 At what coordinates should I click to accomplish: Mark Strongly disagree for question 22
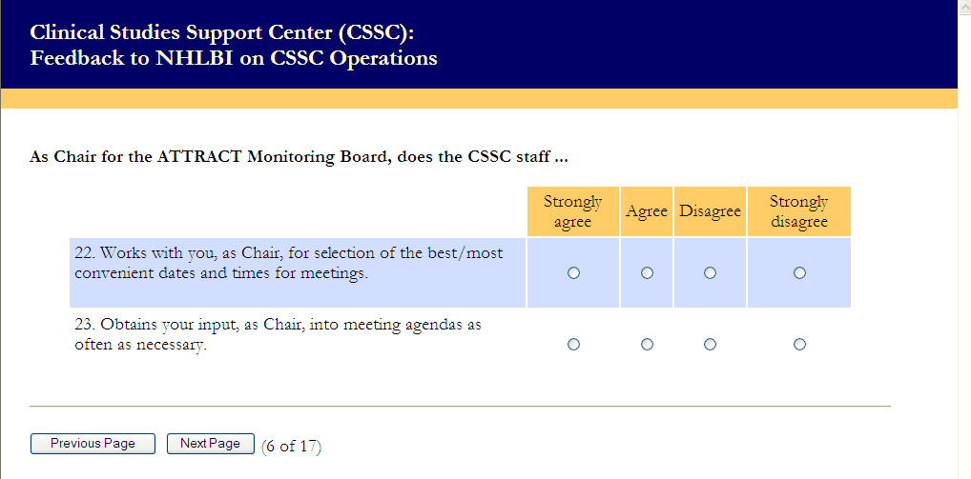point(799,273)
